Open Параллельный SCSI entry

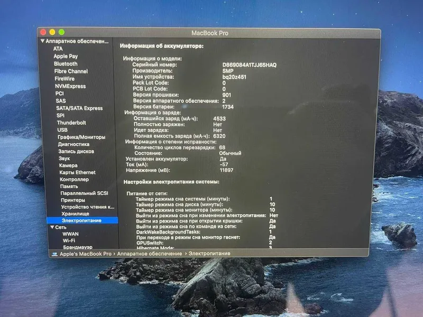[84, 193]
